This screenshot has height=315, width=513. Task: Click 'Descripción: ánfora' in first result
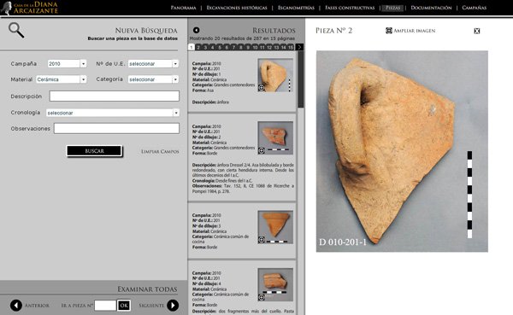click(x=210, y=102)
